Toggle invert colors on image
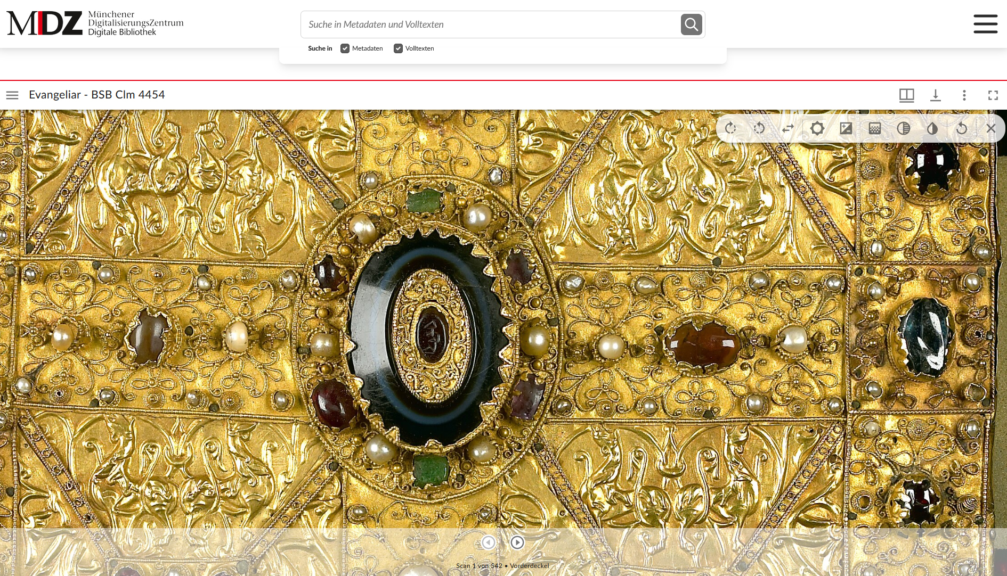 (932, 128)
